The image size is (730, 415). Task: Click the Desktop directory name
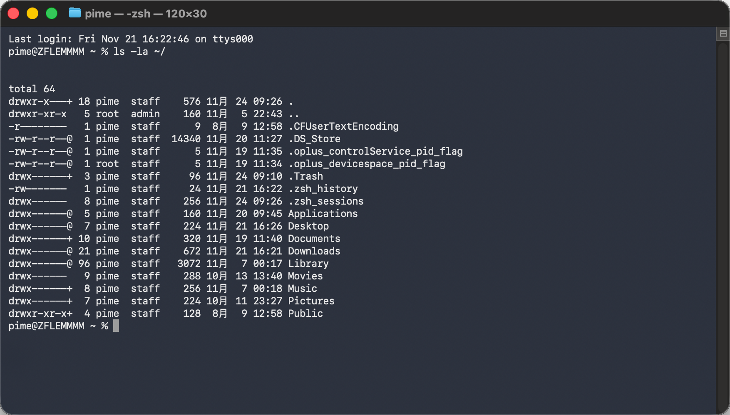pyautogui.click(x=308, y=226)
